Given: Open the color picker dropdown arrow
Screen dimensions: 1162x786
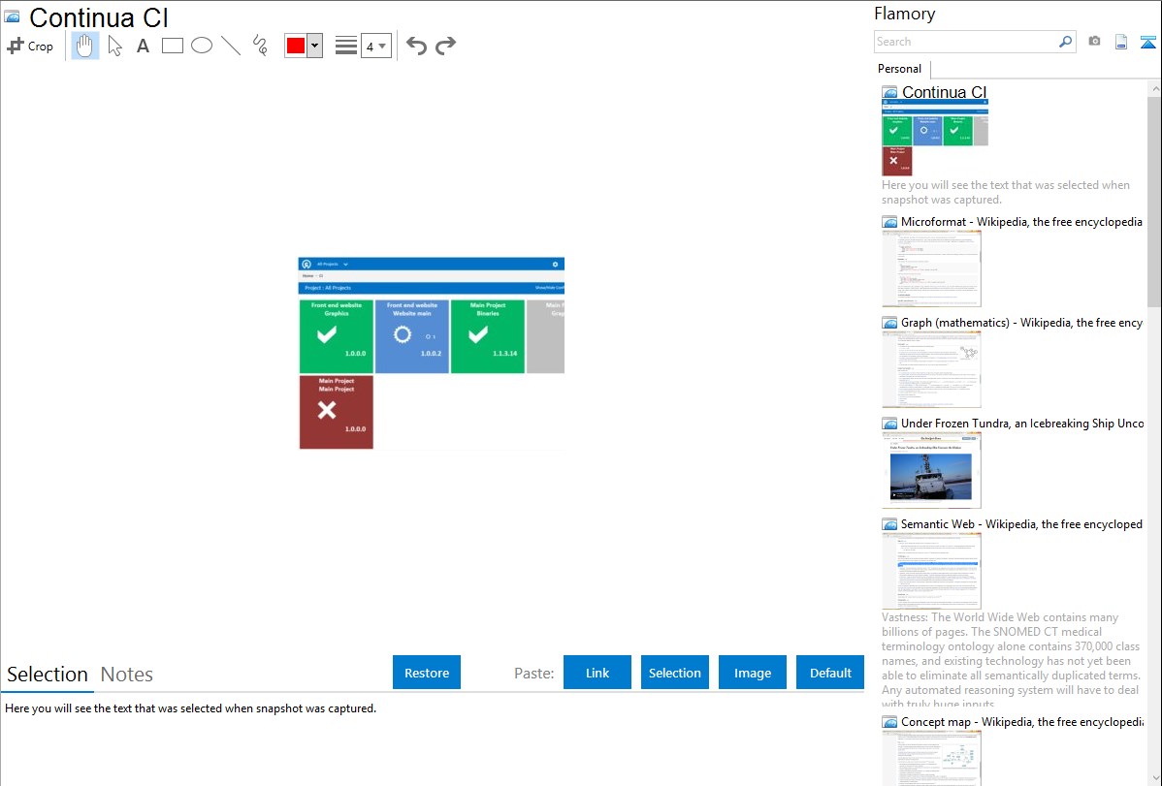Looking at the screenshot, I should (x=315, y=46).
